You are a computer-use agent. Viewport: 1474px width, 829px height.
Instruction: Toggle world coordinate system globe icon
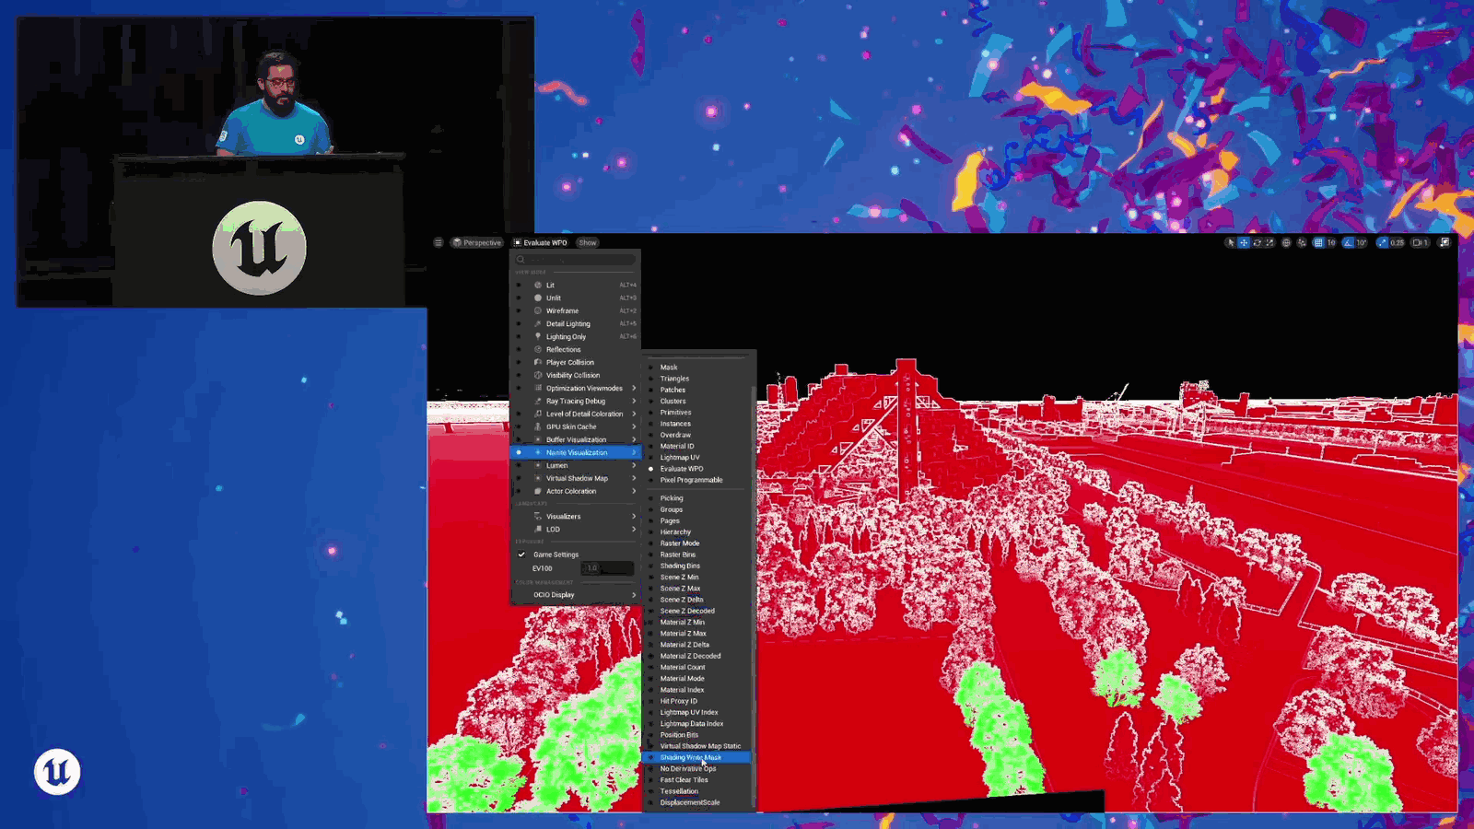click(1286, 243)
